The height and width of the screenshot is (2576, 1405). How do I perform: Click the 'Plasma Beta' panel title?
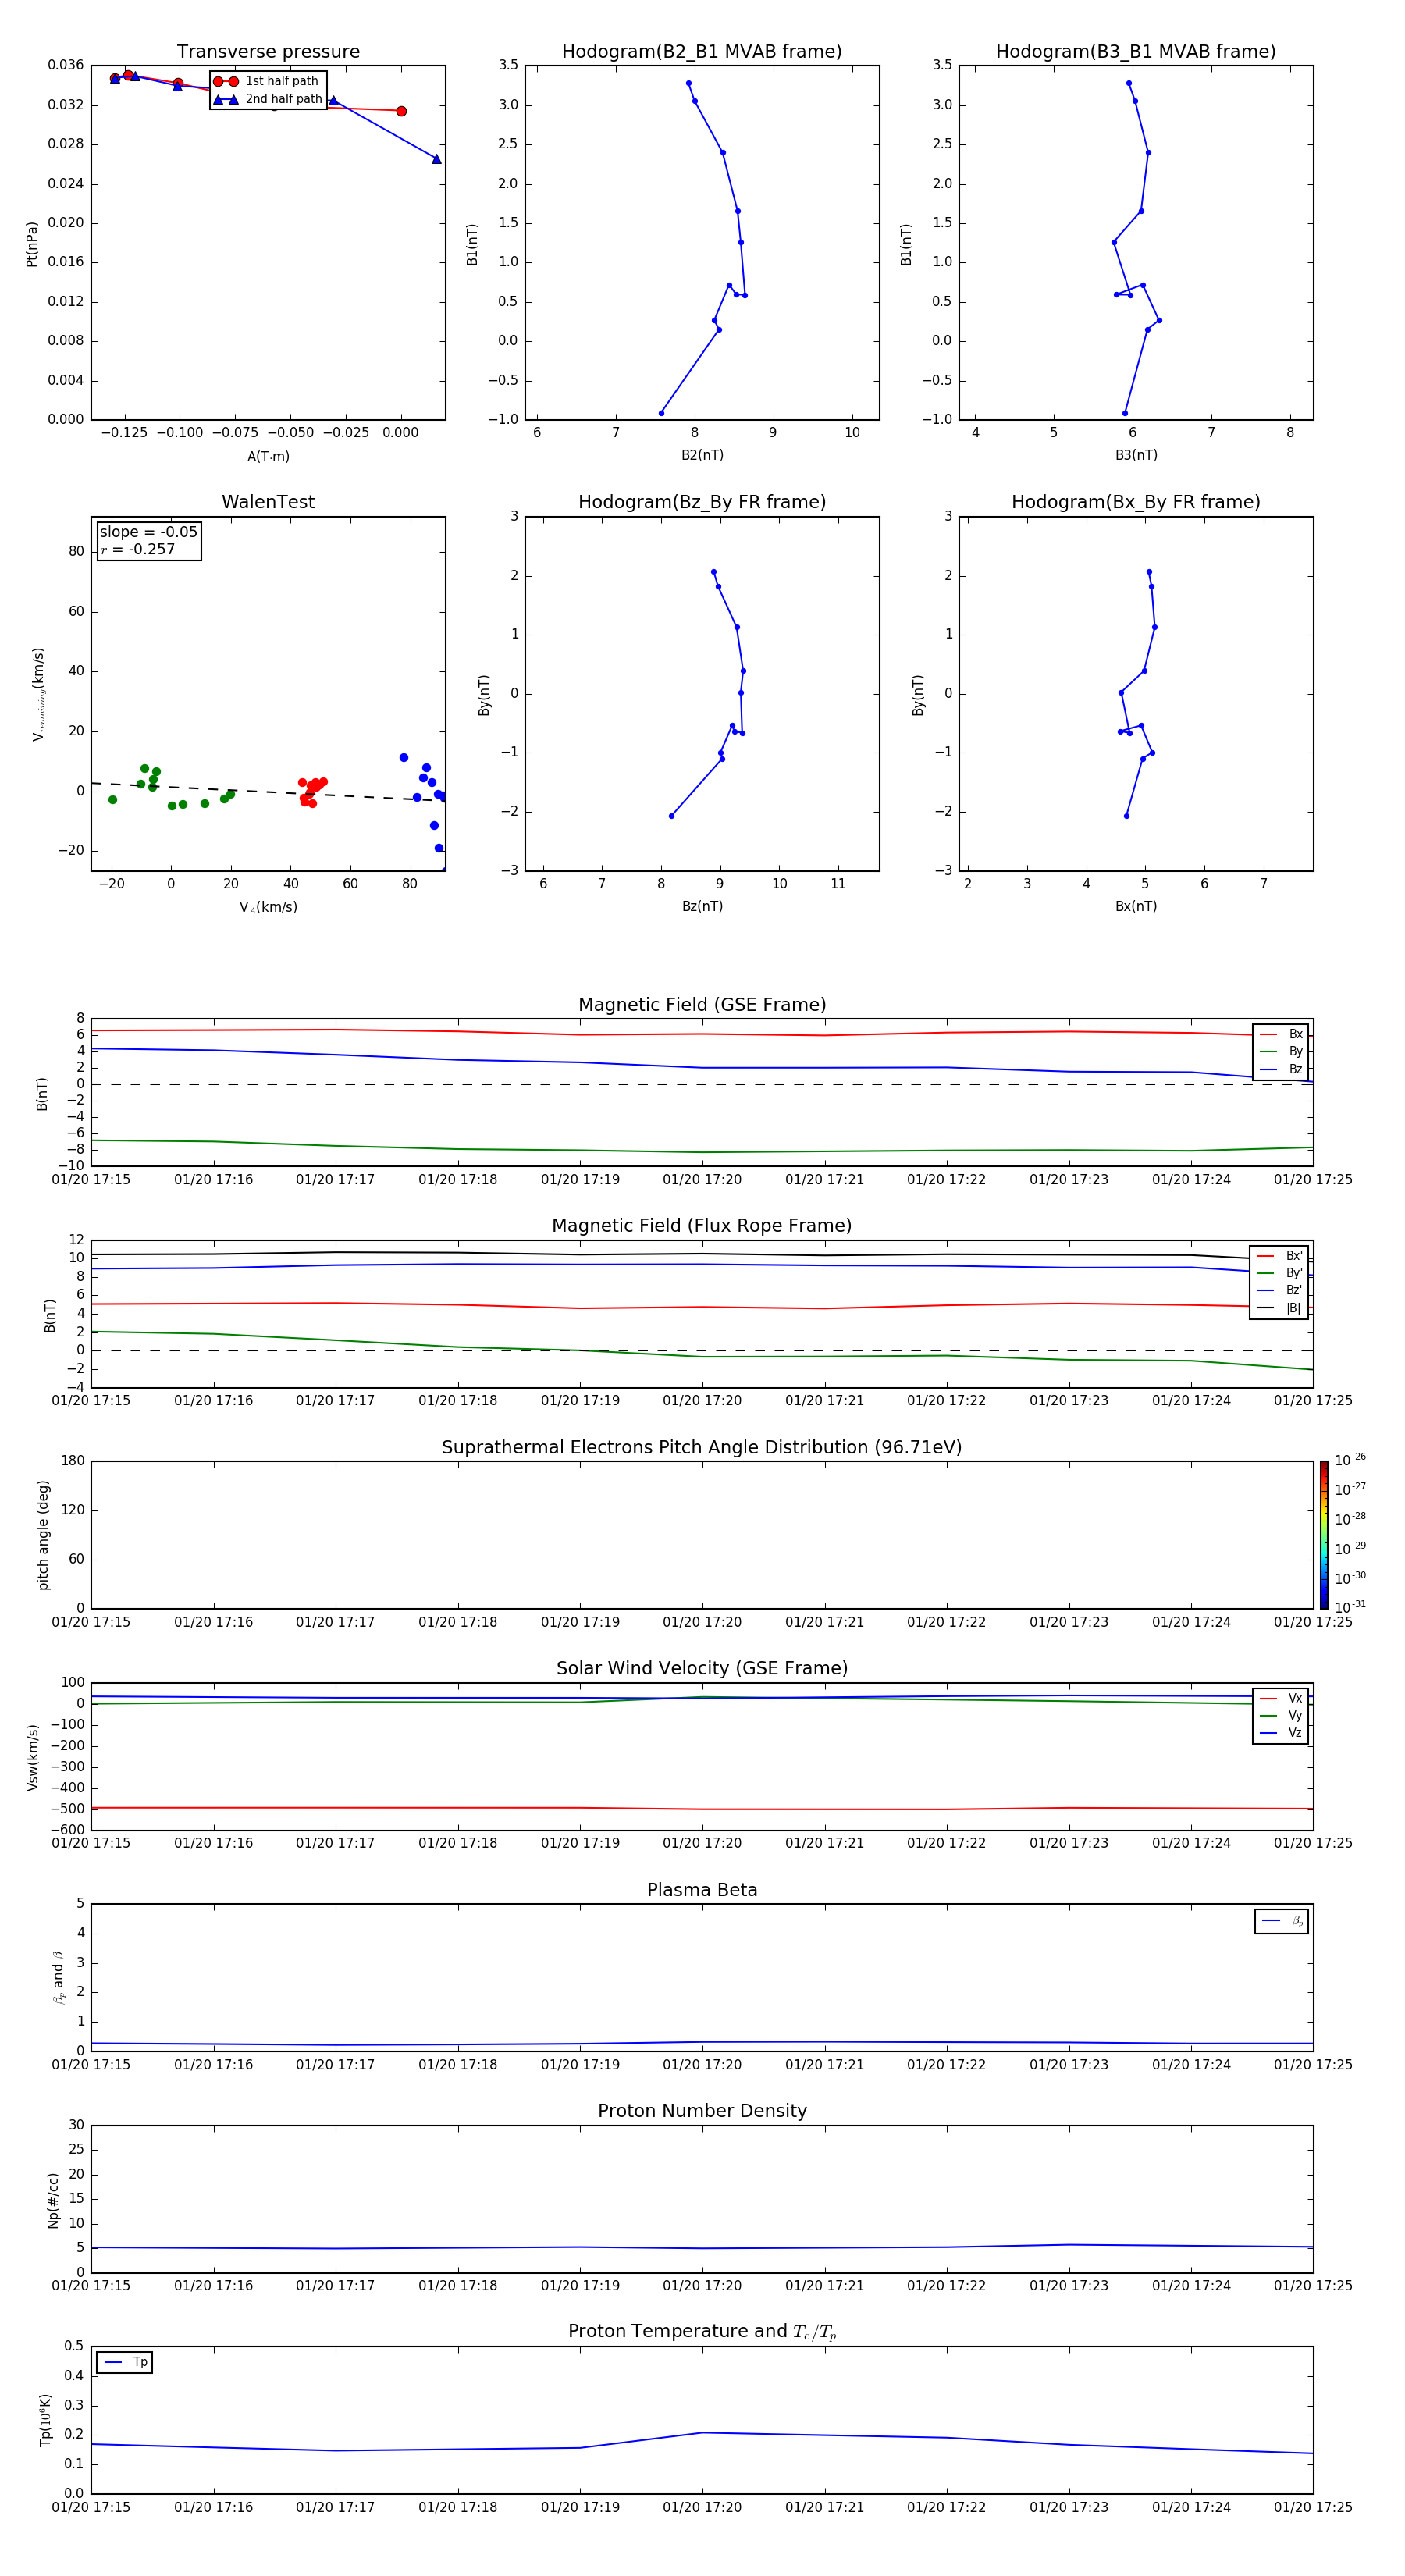tap(702, 1890)
